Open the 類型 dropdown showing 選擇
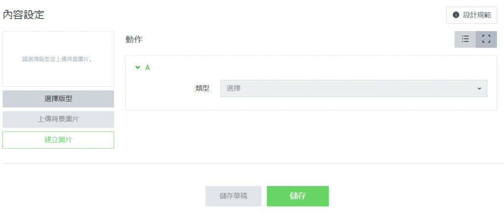 (x=353, y=88)
